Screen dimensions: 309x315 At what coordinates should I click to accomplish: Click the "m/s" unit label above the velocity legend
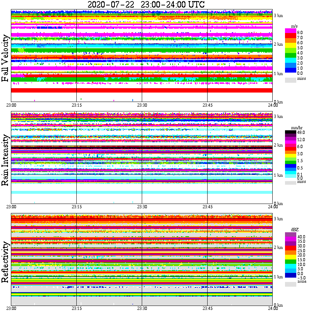click(x=294, y=26)
